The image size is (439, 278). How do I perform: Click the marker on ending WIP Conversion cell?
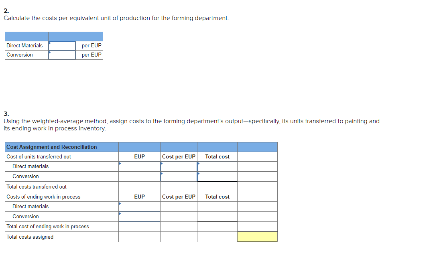point(120,213)
